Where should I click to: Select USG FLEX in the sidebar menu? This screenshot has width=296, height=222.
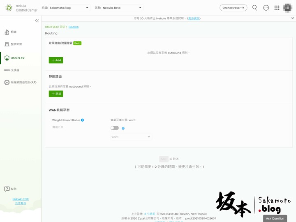point(18,58)
